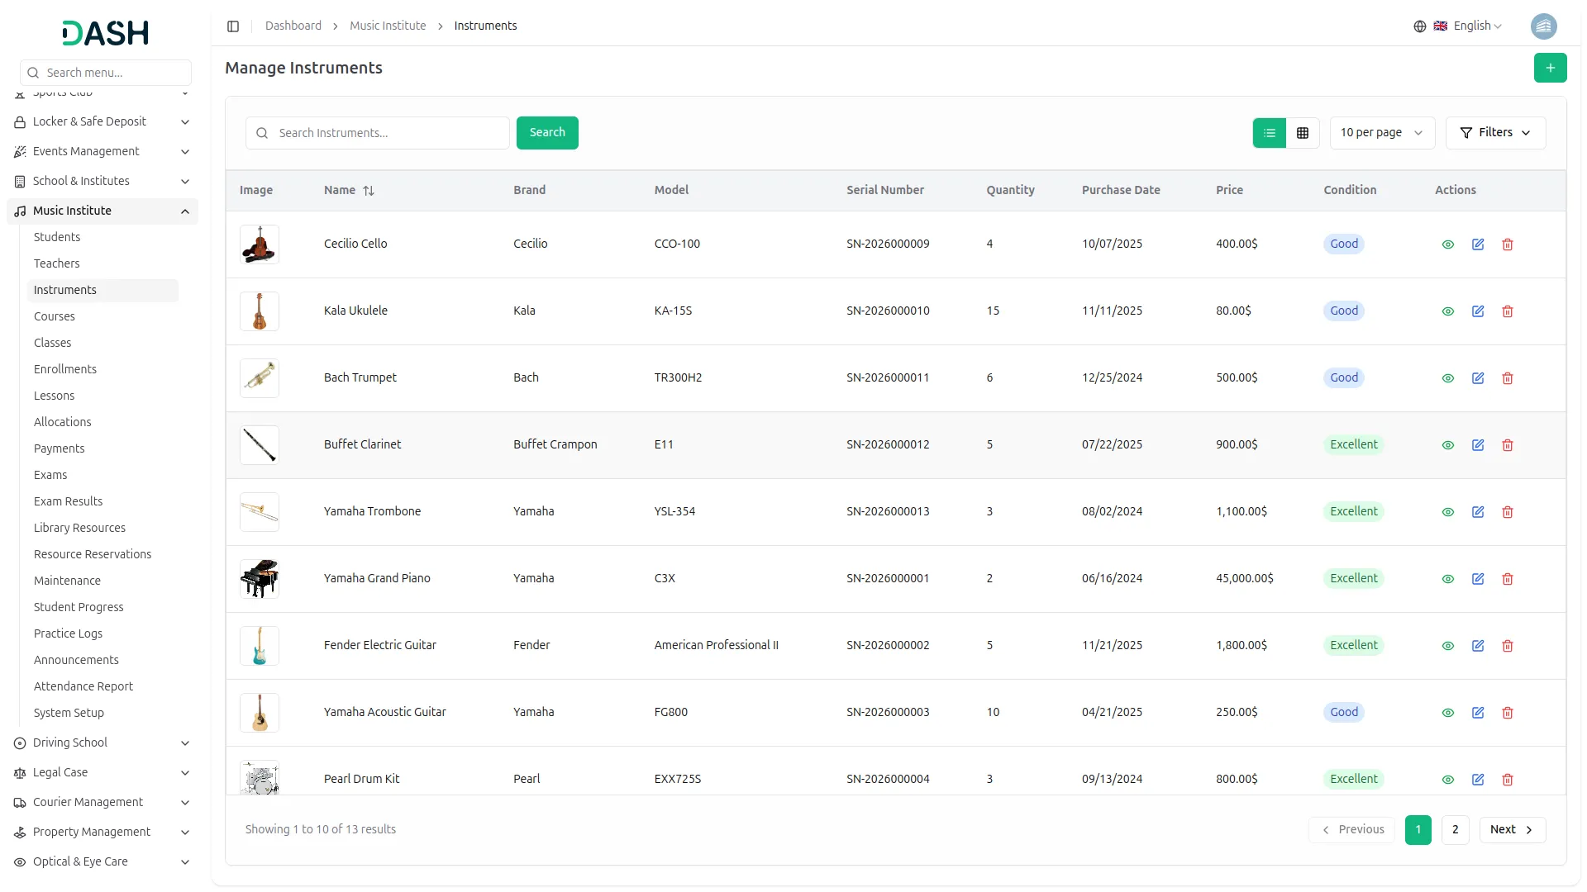
Task: Open the user profile avatar
Action: click(1543, 26)
